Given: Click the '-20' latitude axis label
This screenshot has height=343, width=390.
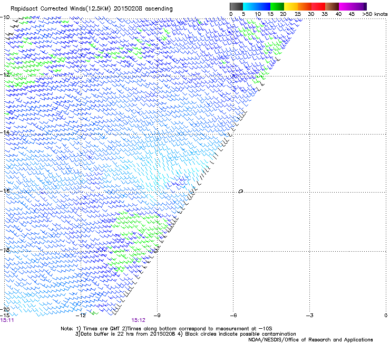Looking at the screenshot, I should click(x=5, y=309).
